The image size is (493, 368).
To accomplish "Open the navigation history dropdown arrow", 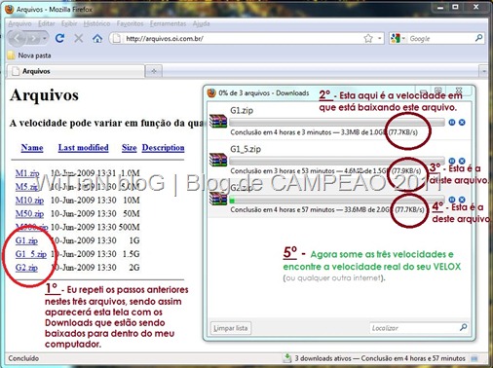I will [x=44, y=39].
